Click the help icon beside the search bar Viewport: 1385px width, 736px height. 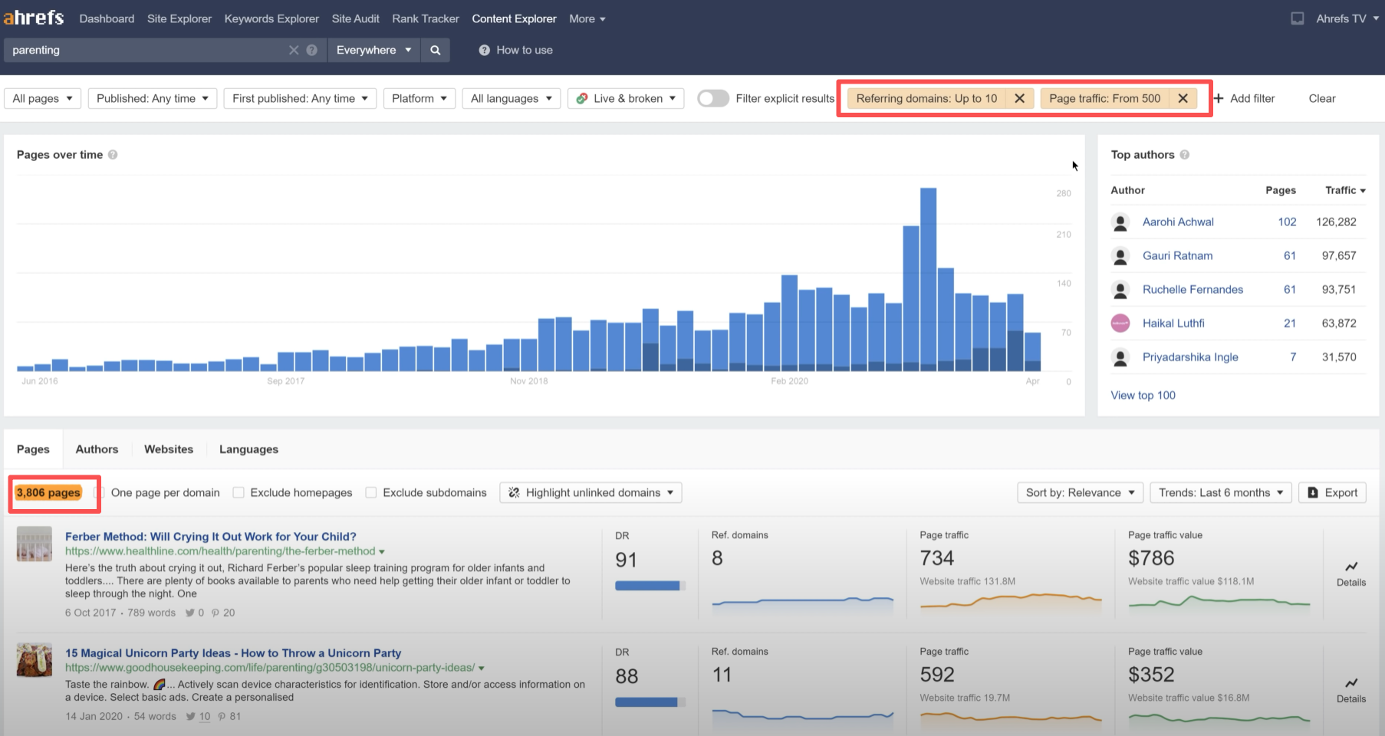click(x=311, y=50)
